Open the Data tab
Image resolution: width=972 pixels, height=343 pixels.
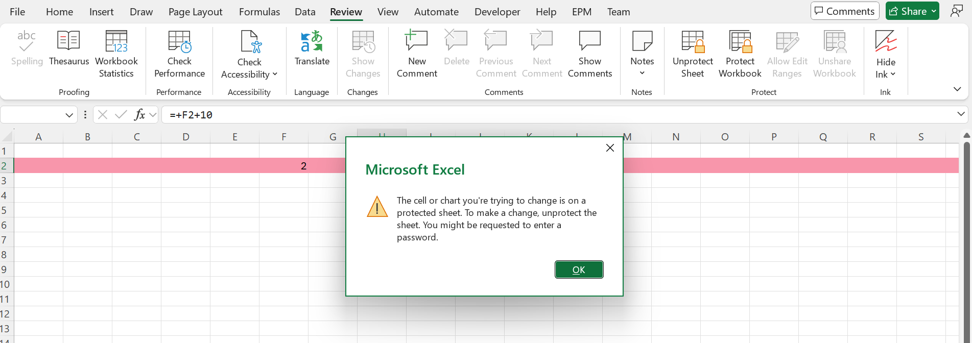click(x=305, y=12)
